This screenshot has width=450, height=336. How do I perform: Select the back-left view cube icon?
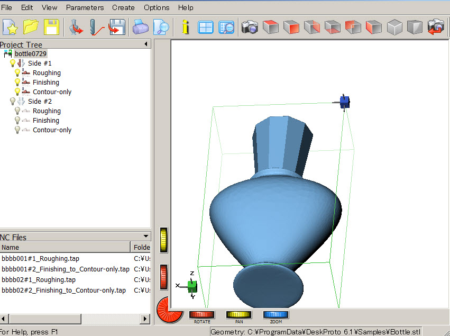tap(353, 27)
